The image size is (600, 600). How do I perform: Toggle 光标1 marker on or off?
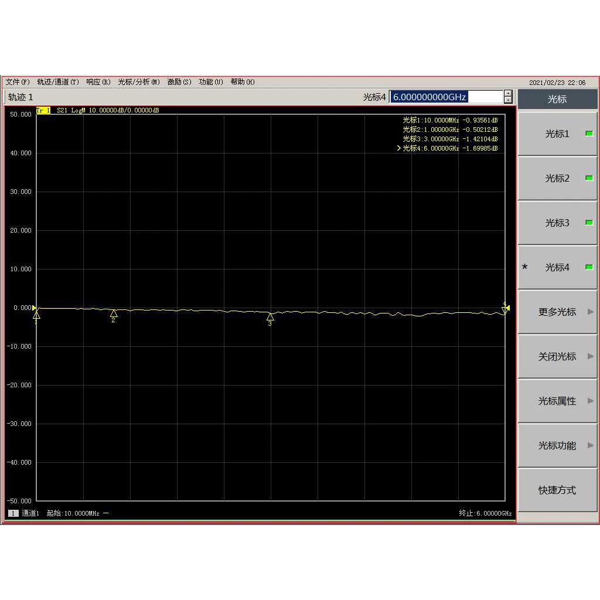coord(557,134)
